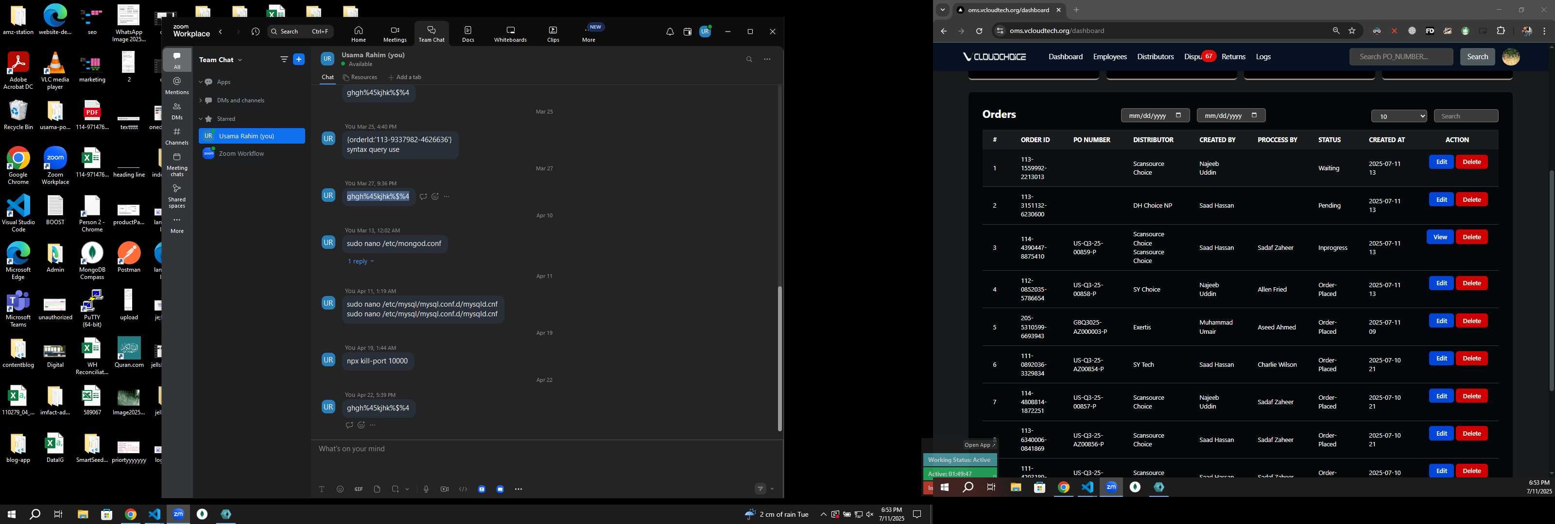Click View for order 114-4390447-8875410
Screen dimensions: 1555x524
1440,237
